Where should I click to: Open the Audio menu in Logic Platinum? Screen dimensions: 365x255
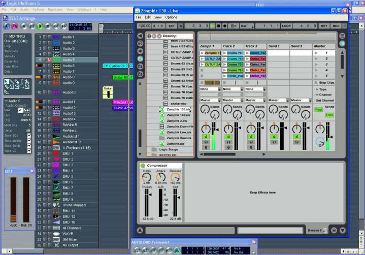click(x=24, y=10)
